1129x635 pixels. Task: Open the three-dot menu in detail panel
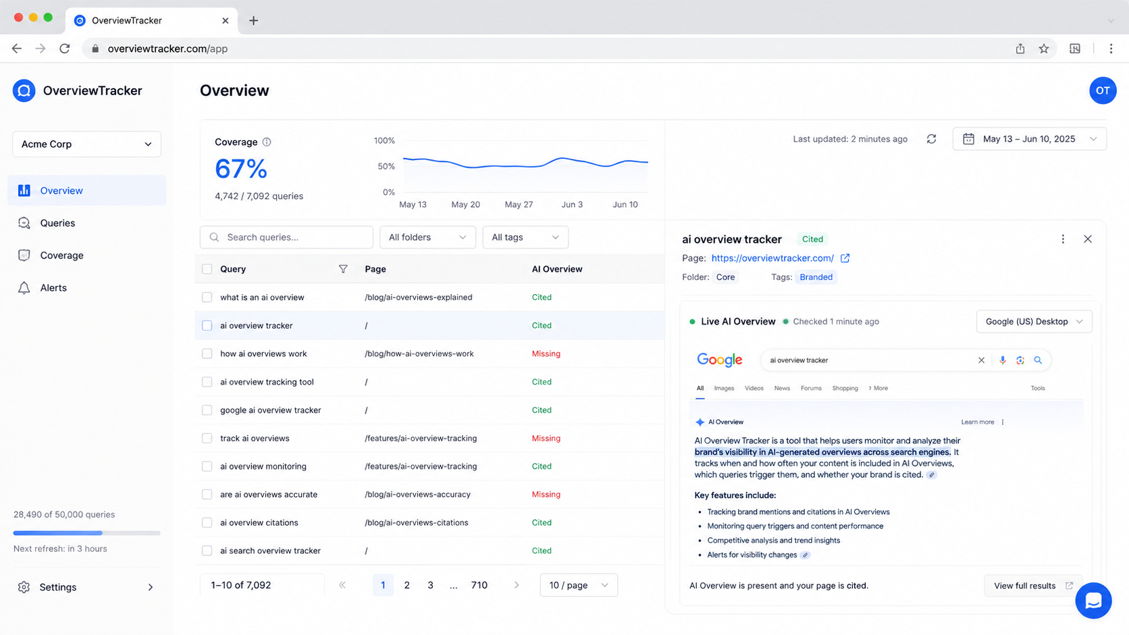pyautogui.click(x=1063, y=239)
